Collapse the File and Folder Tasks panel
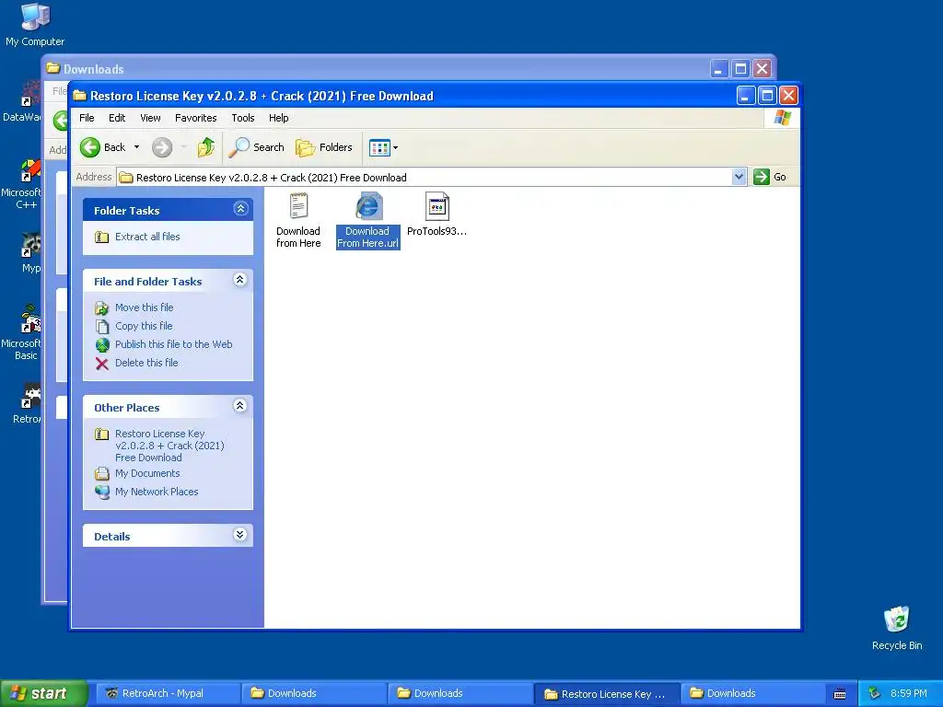Viewport: 943px width, 707px height. 240,280
